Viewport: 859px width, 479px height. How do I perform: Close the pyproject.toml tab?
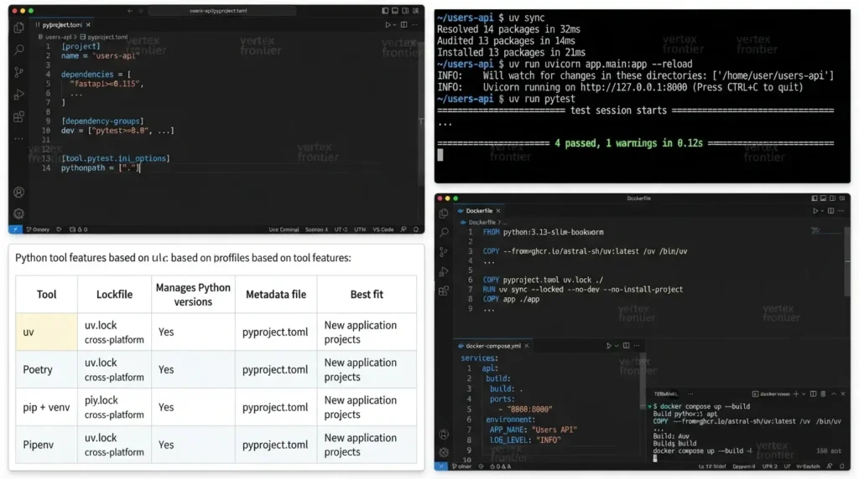[x=88, y=24]
